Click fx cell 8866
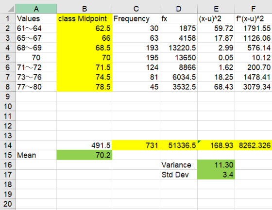This screenshot has height=210, width=272. point(179,67)
